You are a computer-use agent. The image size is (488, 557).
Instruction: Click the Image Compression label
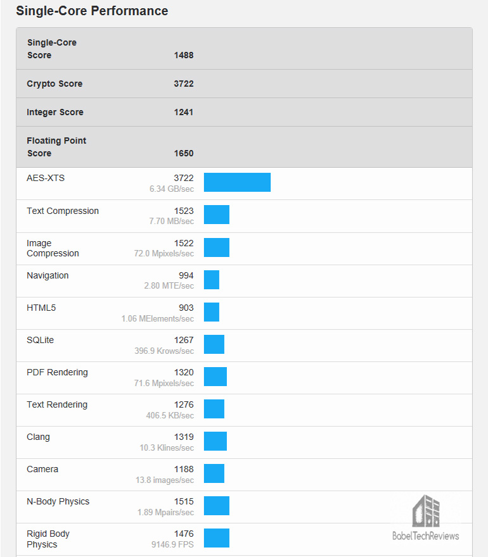point(53,248)
